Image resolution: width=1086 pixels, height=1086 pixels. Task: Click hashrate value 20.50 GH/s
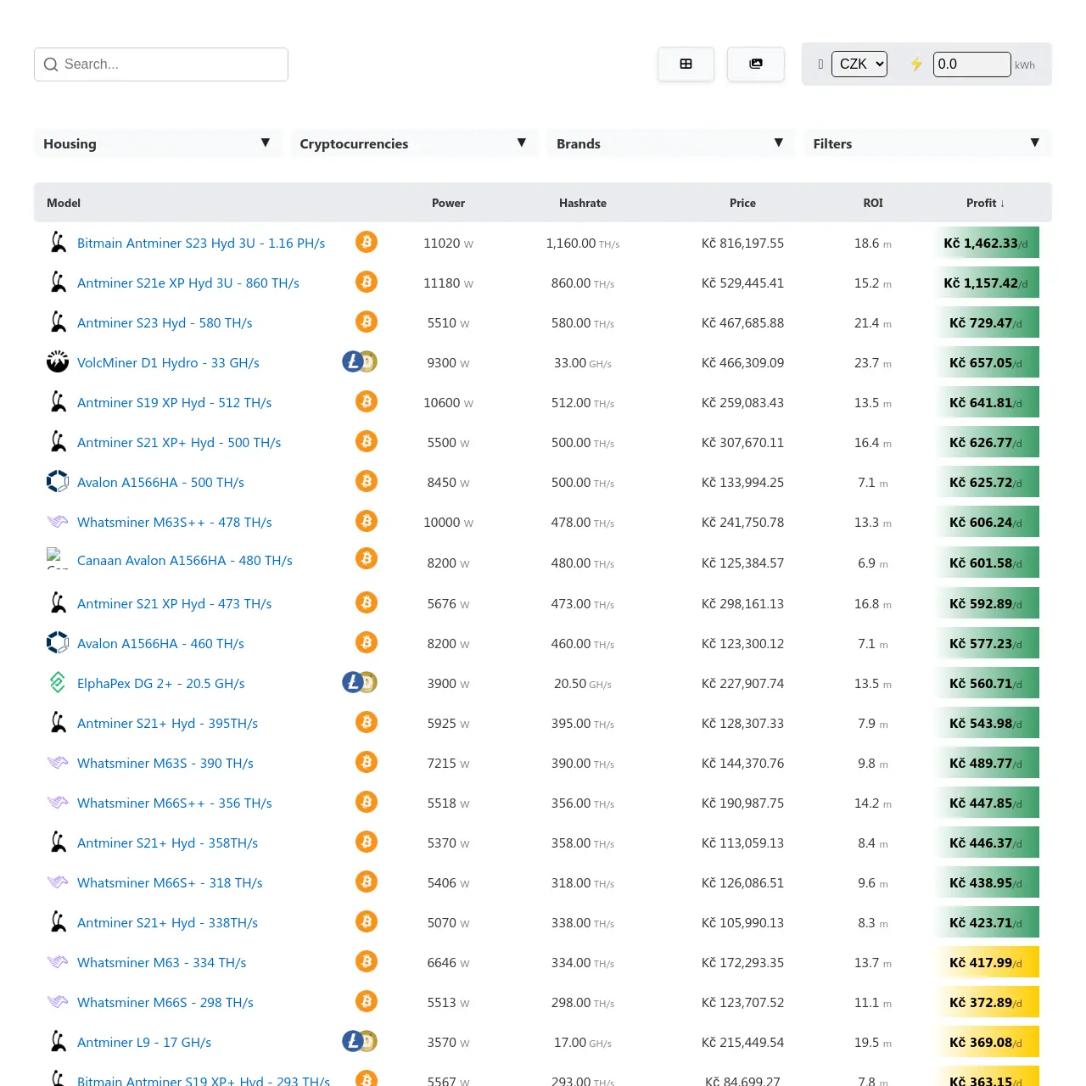(x=583, y=683)
